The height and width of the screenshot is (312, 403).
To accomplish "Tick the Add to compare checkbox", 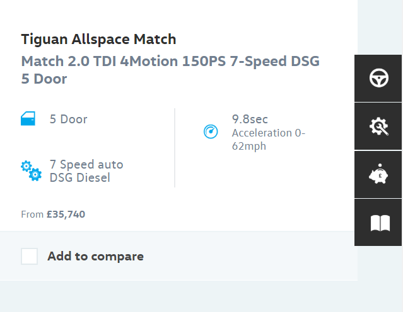I will coord(29,256).
